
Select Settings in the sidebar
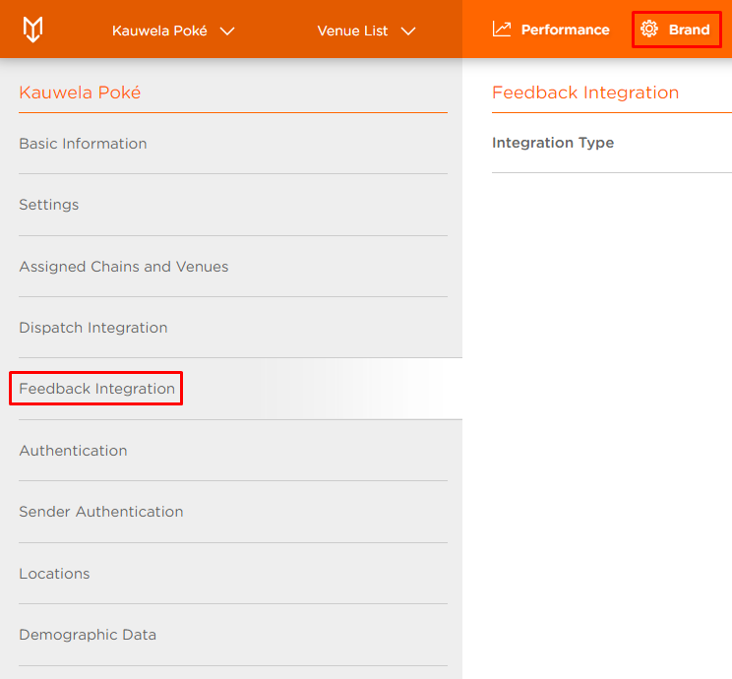click(x=233, y=205)
